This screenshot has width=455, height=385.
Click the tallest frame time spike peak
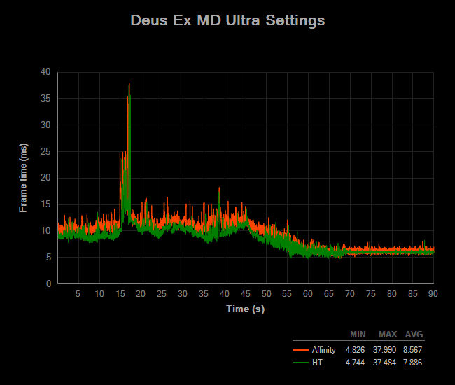(129, 83)
